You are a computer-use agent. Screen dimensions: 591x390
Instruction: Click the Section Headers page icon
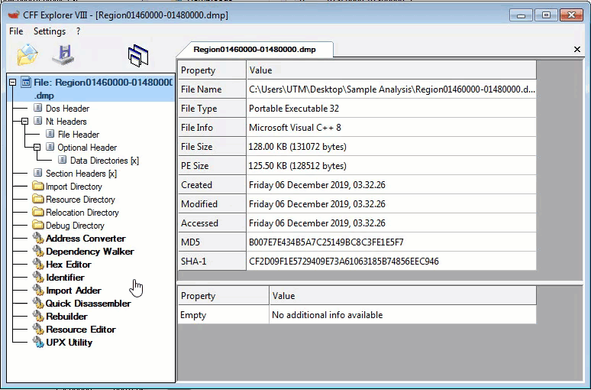[x=37, y=173]
